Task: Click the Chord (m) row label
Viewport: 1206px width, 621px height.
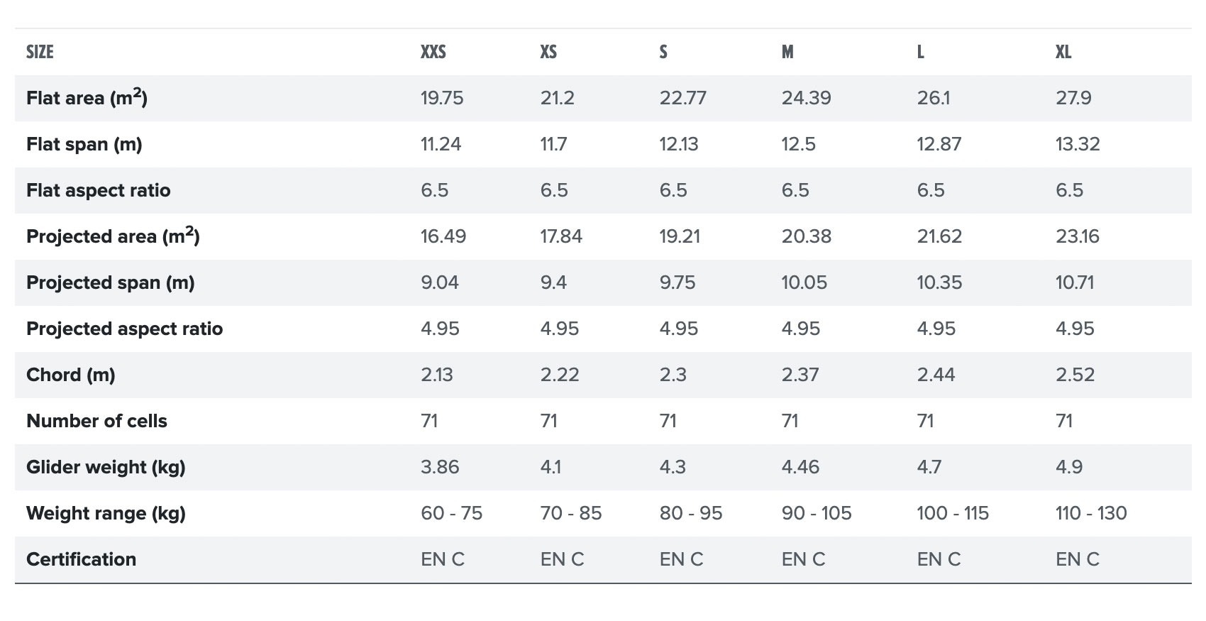Action: tap(70, 375)
